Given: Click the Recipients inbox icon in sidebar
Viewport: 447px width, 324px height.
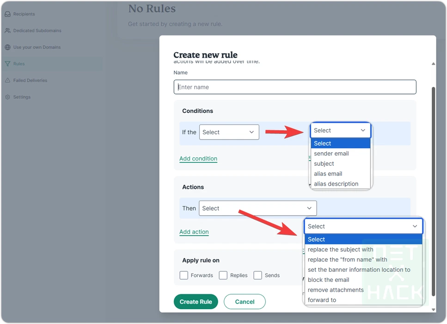Looking at the screenshot, I should tap(7, 14).
